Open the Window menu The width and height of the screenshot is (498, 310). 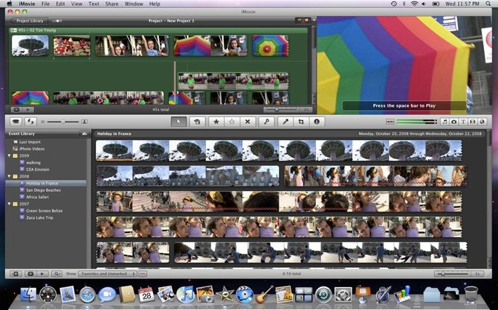click(134, 4)
